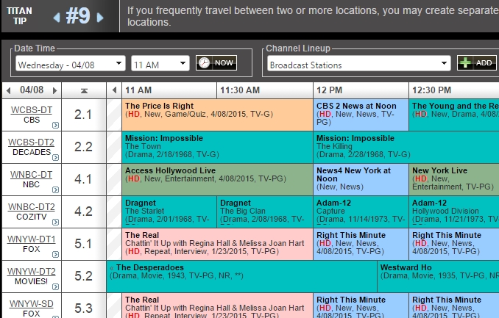Select Westward Ho movie listing
The height and width of the screenshot is (318, 499).
438,276
